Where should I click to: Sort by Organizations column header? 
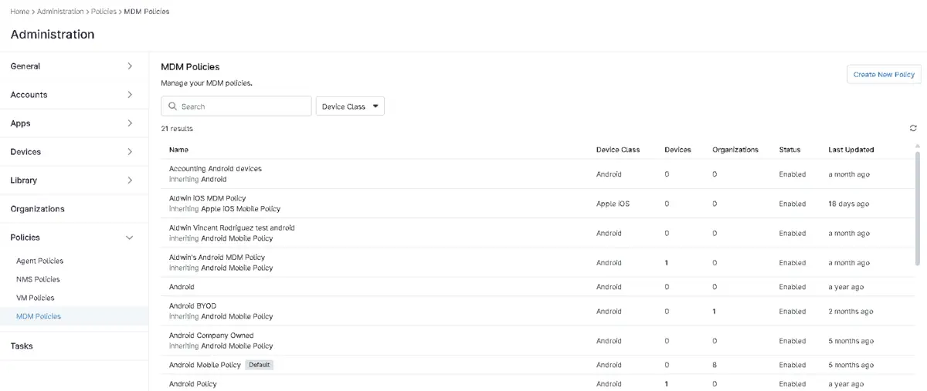coord(735,150)
